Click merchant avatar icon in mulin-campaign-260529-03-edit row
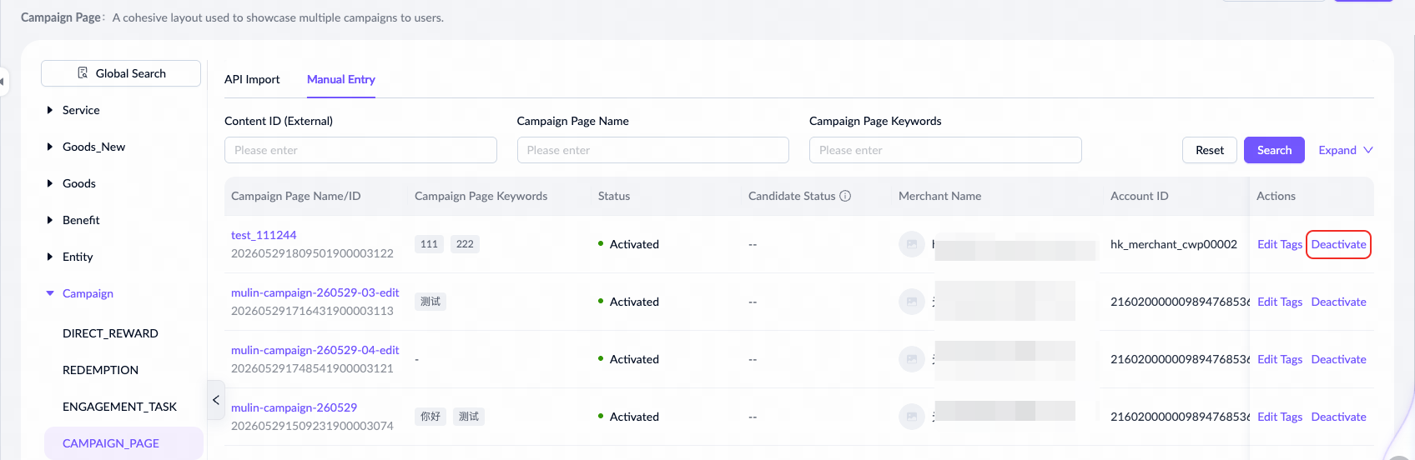 (x=912, y=302)
